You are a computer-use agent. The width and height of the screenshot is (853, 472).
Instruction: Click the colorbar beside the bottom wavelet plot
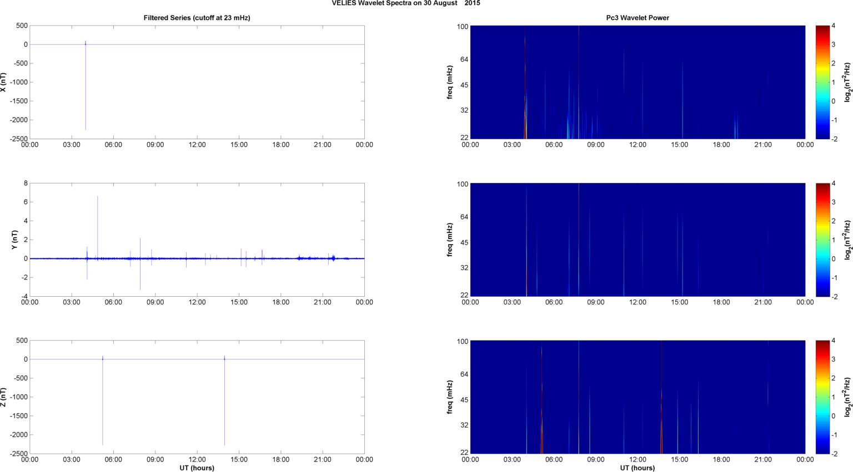pos(822,397)
